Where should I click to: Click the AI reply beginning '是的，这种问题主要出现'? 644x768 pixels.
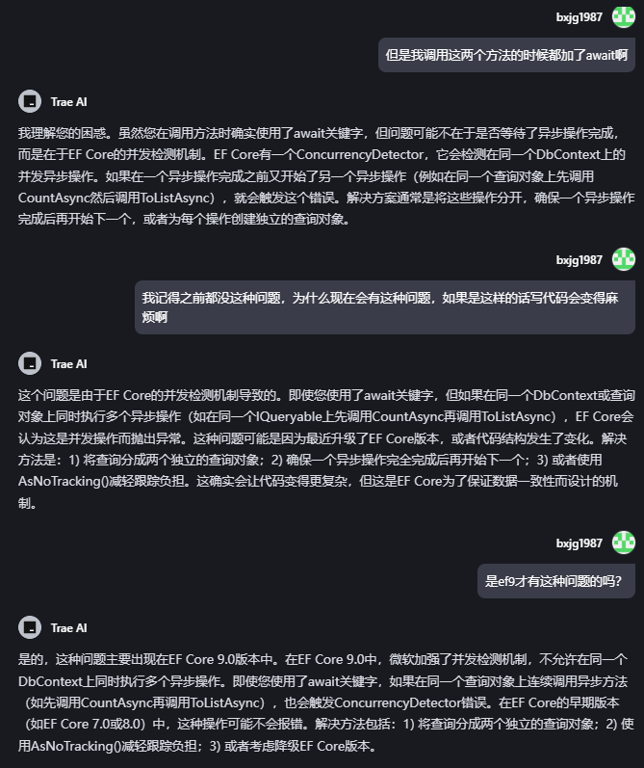coord(322,702)
